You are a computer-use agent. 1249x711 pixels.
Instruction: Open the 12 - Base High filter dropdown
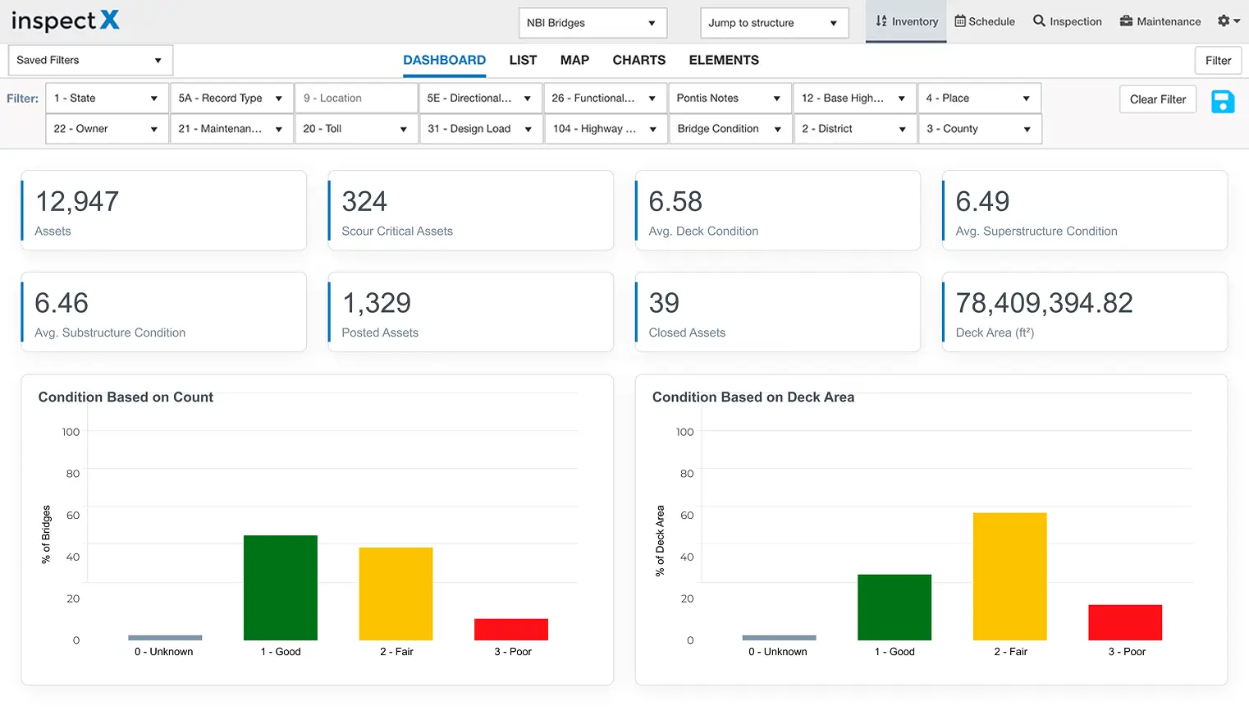click(854, 98)
